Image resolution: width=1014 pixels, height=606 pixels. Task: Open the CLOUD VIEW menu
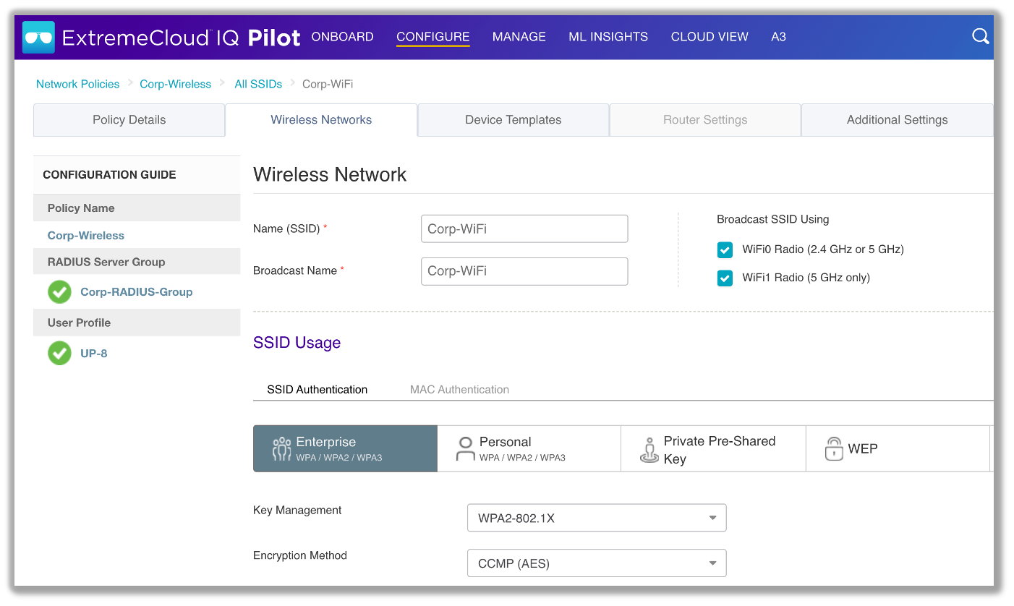710,37
